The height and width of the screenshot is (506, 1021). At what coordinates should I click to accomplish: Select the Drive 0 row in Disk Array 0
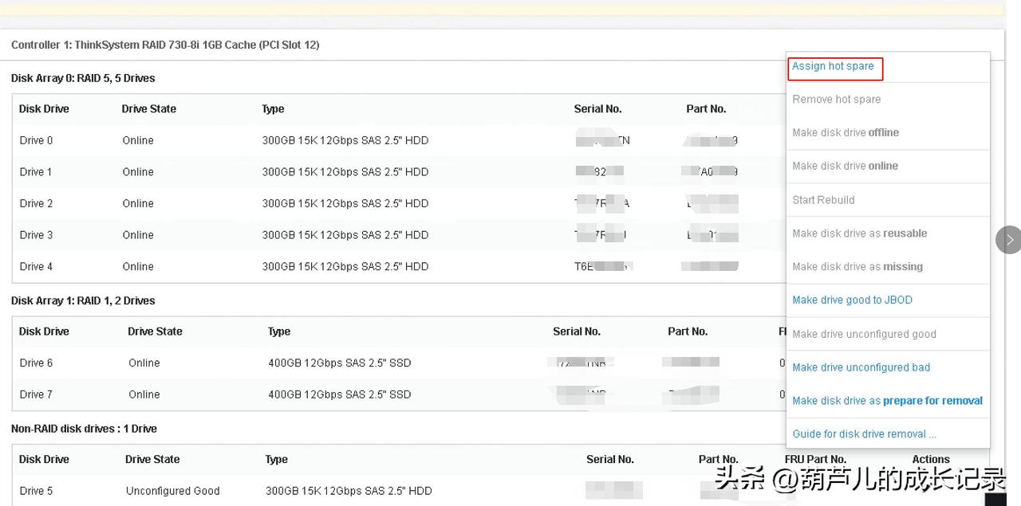36,140
